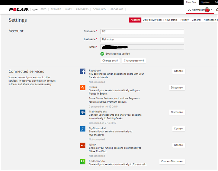Click the Endomondo service title
Image resolution: width=218 pixels, height=171 pixels.
[x=97, y=161]
